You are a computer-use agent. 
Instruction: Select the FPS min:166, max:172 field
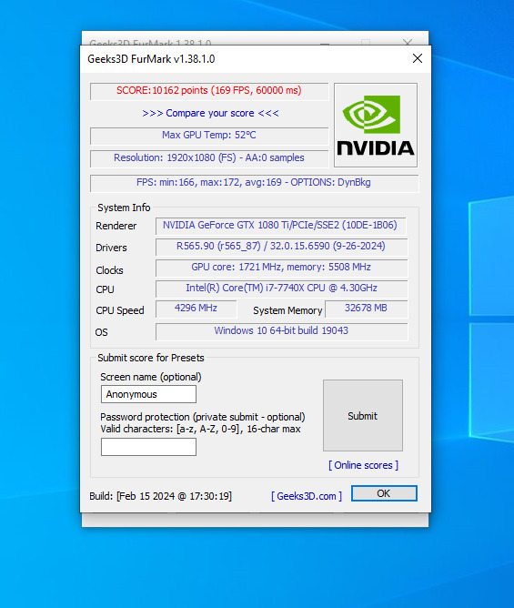255,183
